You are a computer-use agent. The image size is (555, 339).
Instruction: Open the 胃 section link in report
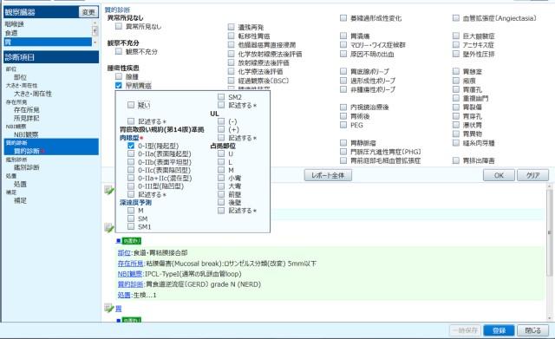(119, 309)
